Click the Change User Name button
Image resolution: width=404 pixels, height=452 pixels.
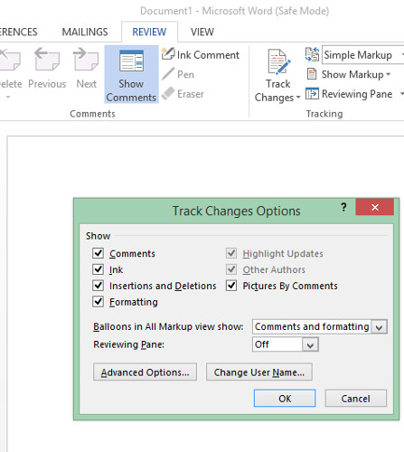click(x=259, y=372)
